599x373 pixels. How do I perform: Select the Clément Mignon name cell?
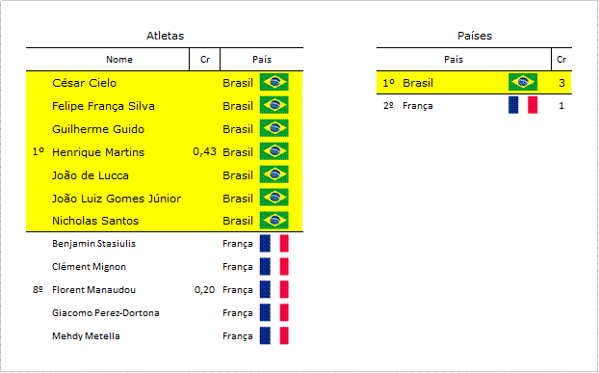(x=89, y=266)
